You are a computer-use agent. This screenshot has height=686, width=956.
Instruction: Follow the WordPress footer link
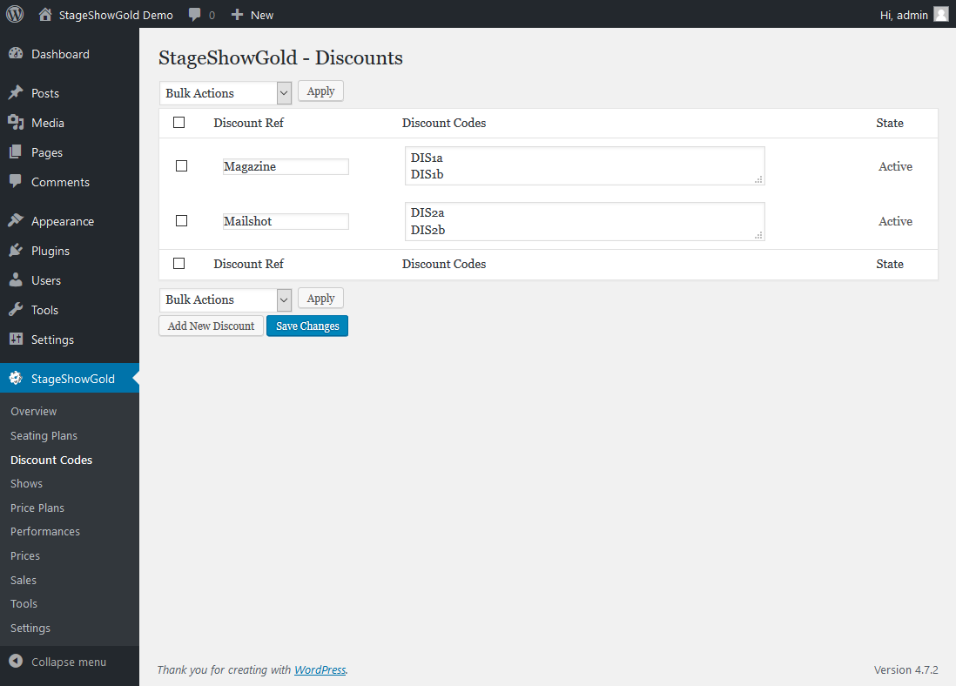click(320, 669)
